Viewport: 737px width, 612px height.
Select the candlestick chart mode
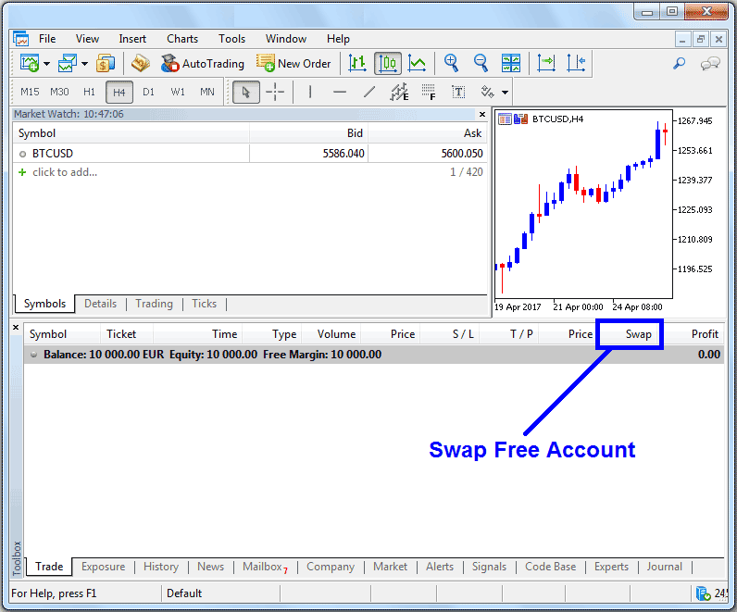coord(388,63)
